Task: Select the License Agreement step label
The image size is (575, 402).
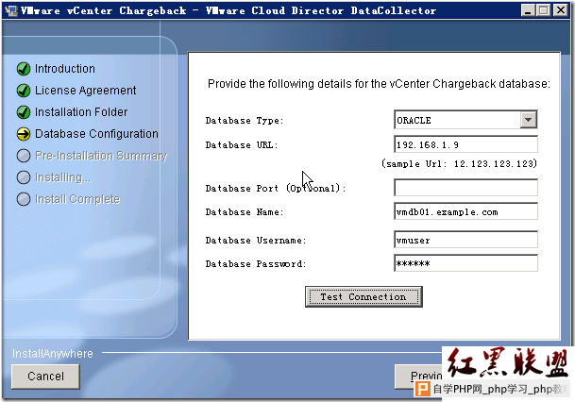Action: point(85,91)
